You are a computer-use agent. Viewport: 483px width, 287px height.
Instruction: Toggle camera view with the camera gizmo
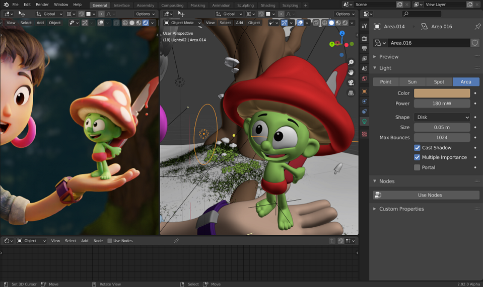click(351, 82)
